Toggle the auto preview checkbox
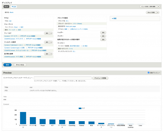The height and width of the screenshot is (132, 163). pyautogui.click(x=148, y=72)
